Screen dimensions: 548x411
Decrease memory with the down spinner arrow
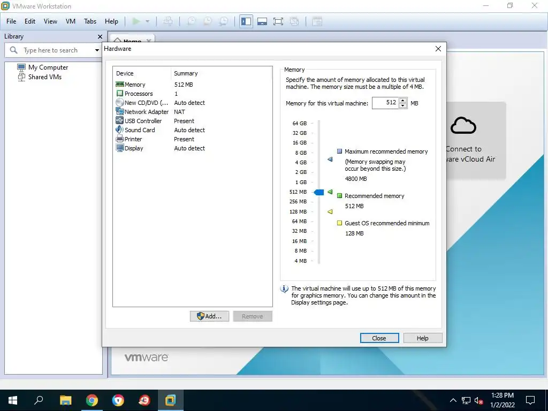tap(403, 106)
